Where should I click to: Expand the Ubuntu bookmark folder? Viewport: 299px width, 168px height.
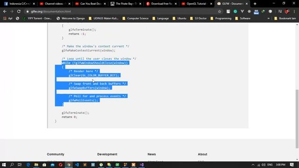(x=179, y=19)
